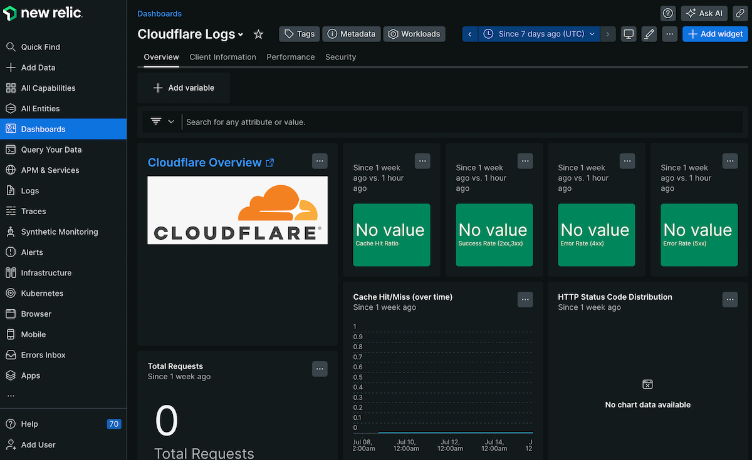Step time range backward
The width and height of the screenshot is (752, 460).
(470, 34)
